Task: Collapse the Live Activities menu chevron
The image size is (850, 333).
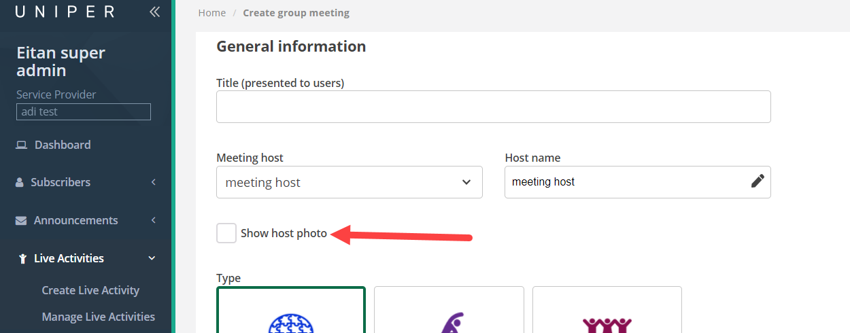Action: point(152,258)
